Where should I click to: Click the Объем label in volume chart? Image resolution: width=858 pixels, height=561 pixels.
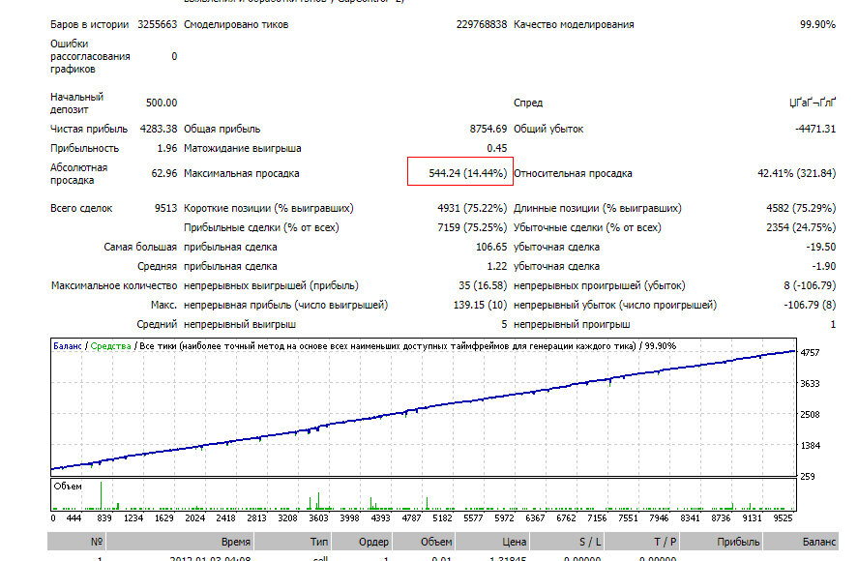point(68,486)
